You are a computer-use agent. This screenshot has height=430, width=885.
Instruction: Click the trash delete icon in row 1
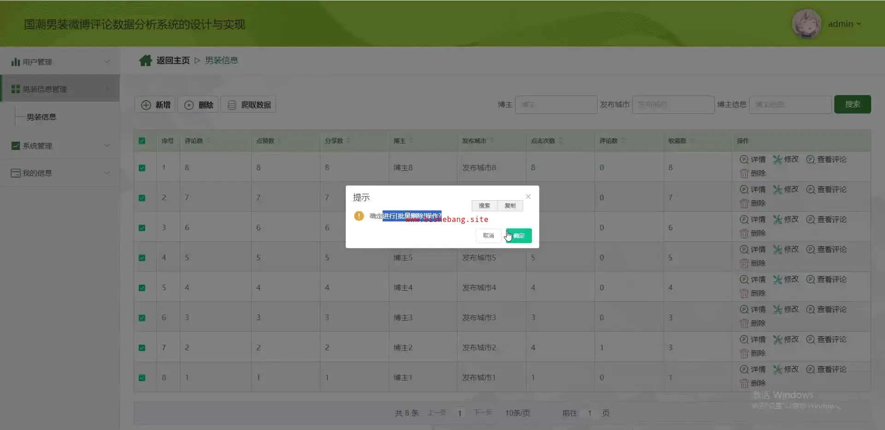coord(744,173)
